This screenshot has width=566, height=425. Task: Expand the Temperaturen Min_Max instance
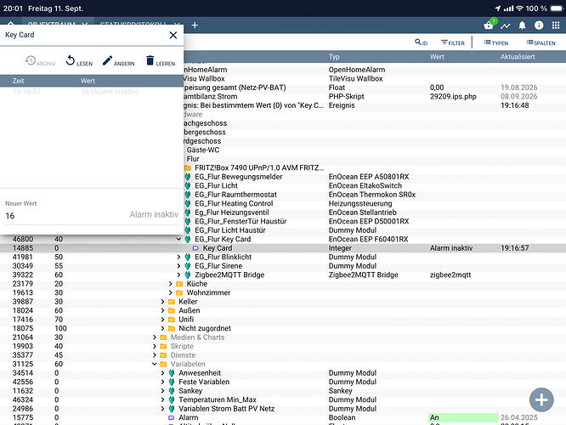click(x=162, y=399)
